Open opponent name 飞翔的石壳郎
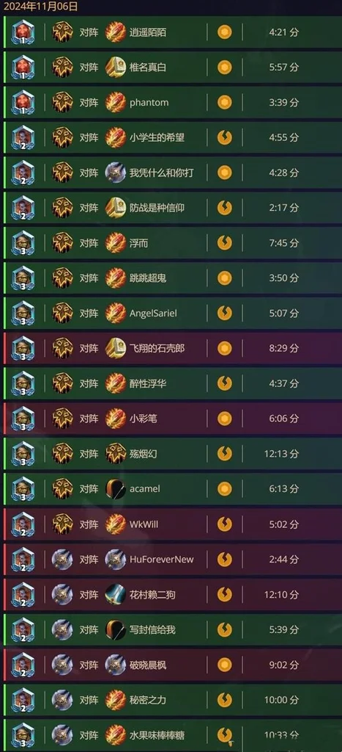 (x=157, y=348)
